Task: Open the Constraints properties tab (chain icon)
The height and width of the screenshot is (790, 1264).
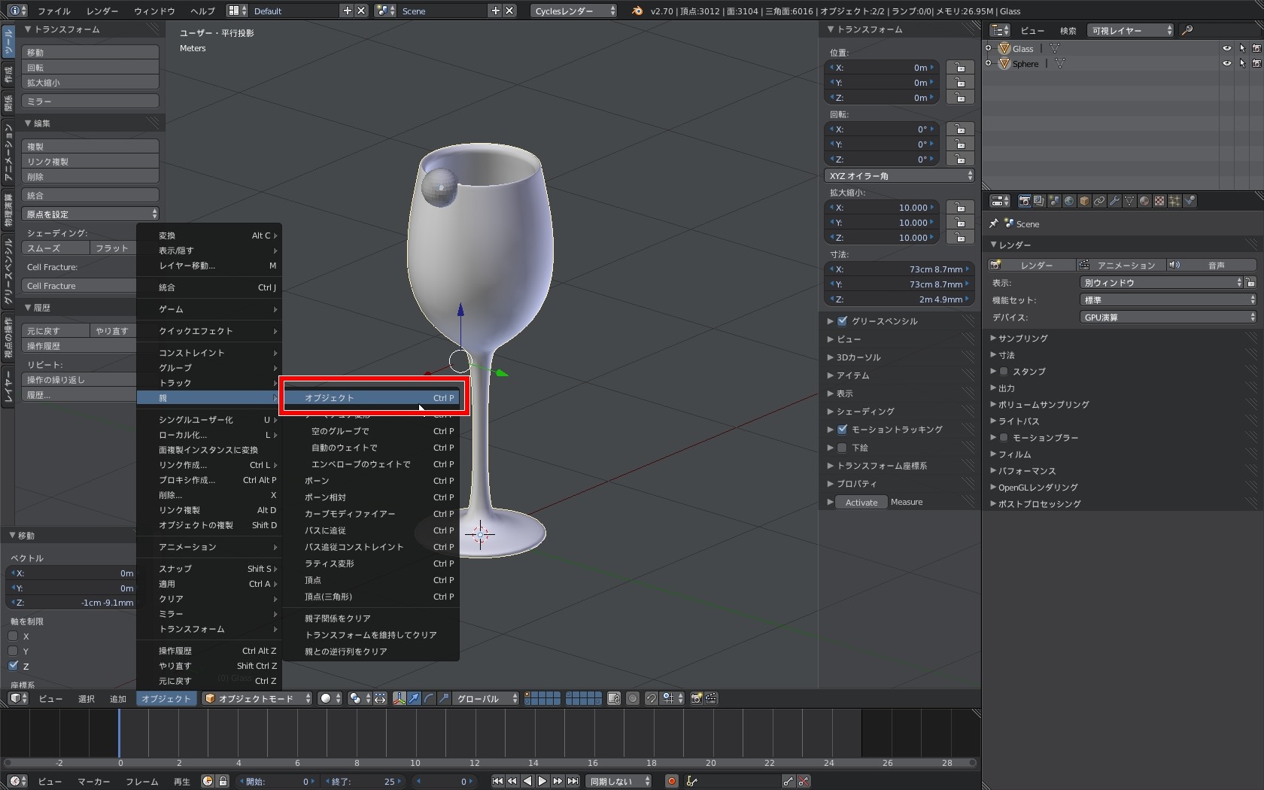Action: (x=1099, y=201)
